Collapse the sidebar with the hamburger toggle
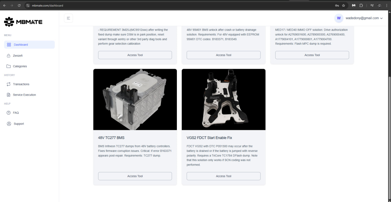The image size is (391, 202). [68, 18]
